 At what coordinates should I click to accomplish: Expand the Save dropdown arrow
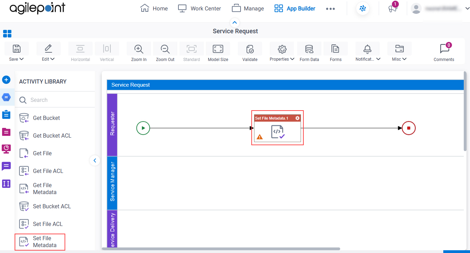click(x=22, y=59)
